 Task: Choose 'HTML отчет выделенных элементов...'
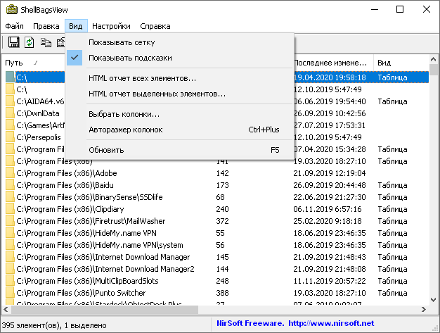click(180, 94)
